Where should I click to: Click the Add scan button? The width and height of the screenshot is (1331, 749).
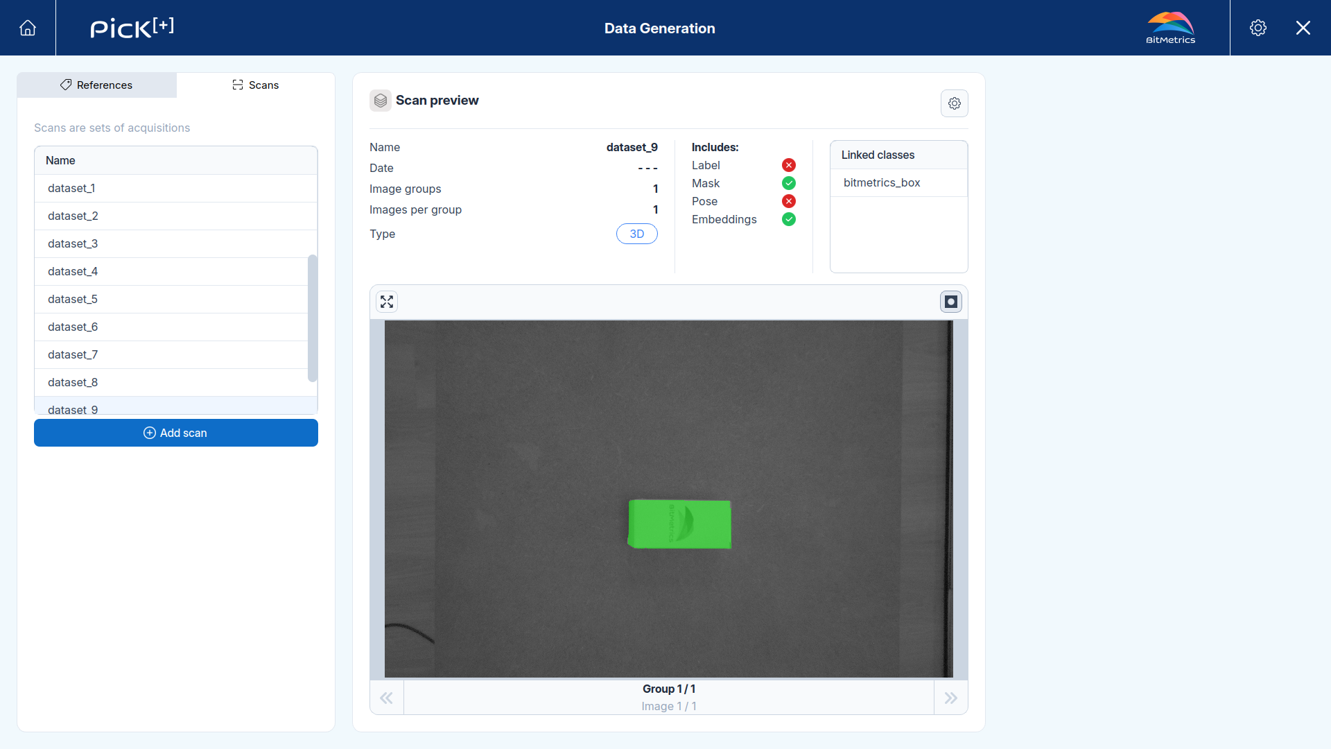(x=176, y=433)
